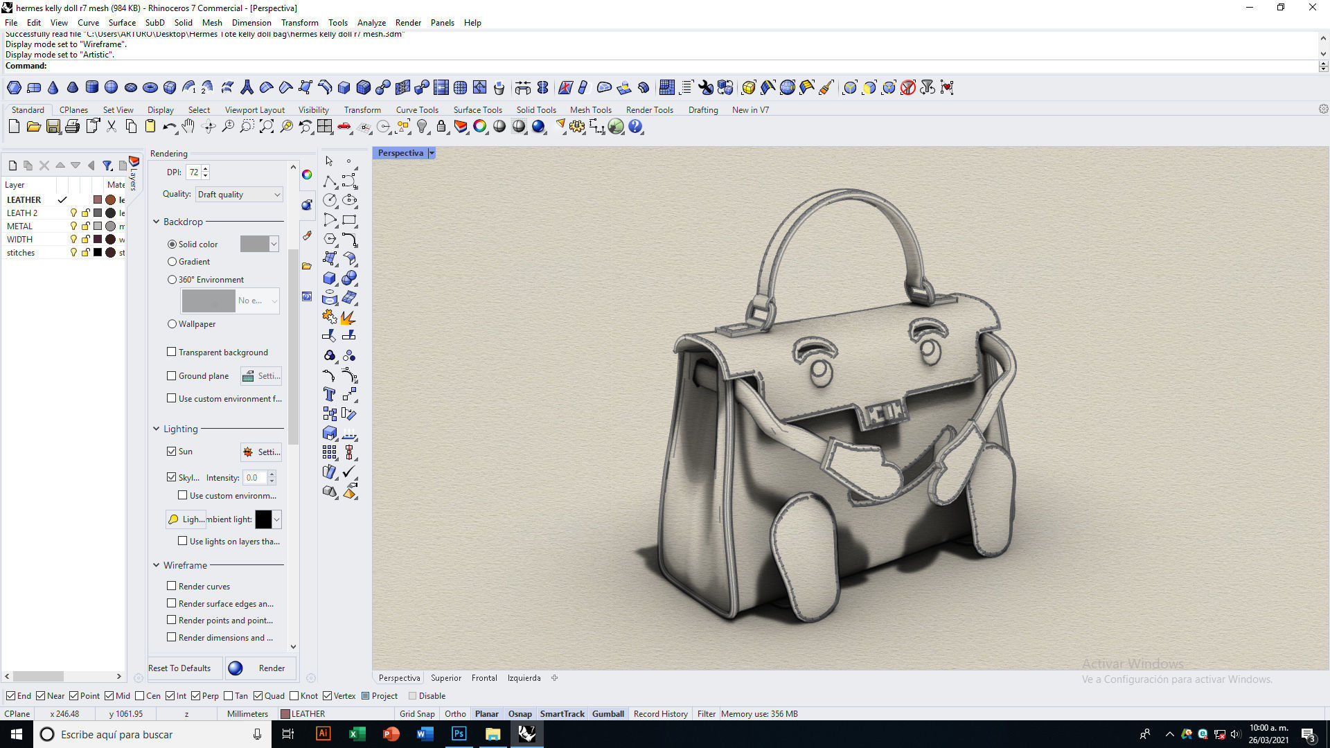Click the Open file folder icon

tap(33, 127)
